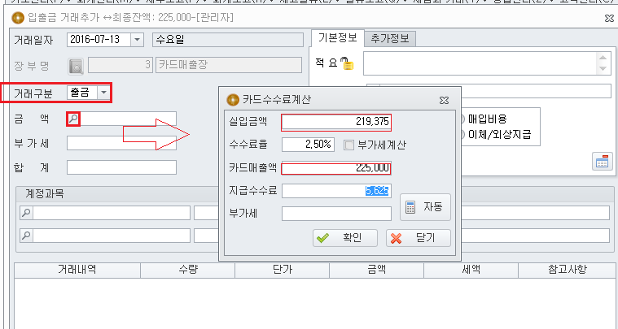The width and height of the screenshot is (618, 329).
Task: Click the padlock icon beside 적요
Action: tap(347, 63)
